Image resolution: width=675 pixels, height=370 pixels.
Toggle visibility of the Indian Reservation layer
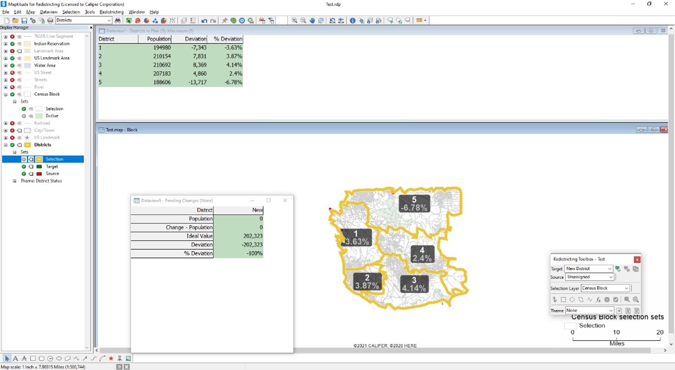[12, 44]
